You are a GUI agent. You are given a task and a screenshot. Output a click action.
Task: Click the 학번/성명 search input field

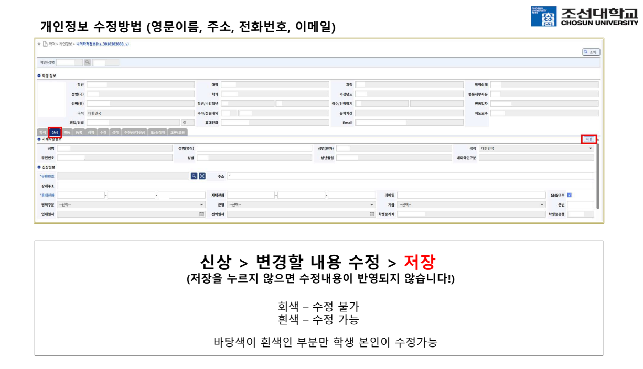69,62
